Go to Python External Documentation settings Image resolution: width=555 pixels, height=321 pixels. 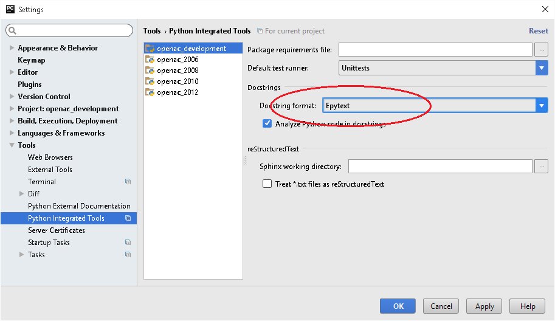79,206
